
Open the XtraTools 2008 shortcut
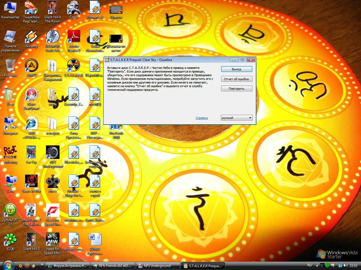(116, 132)
